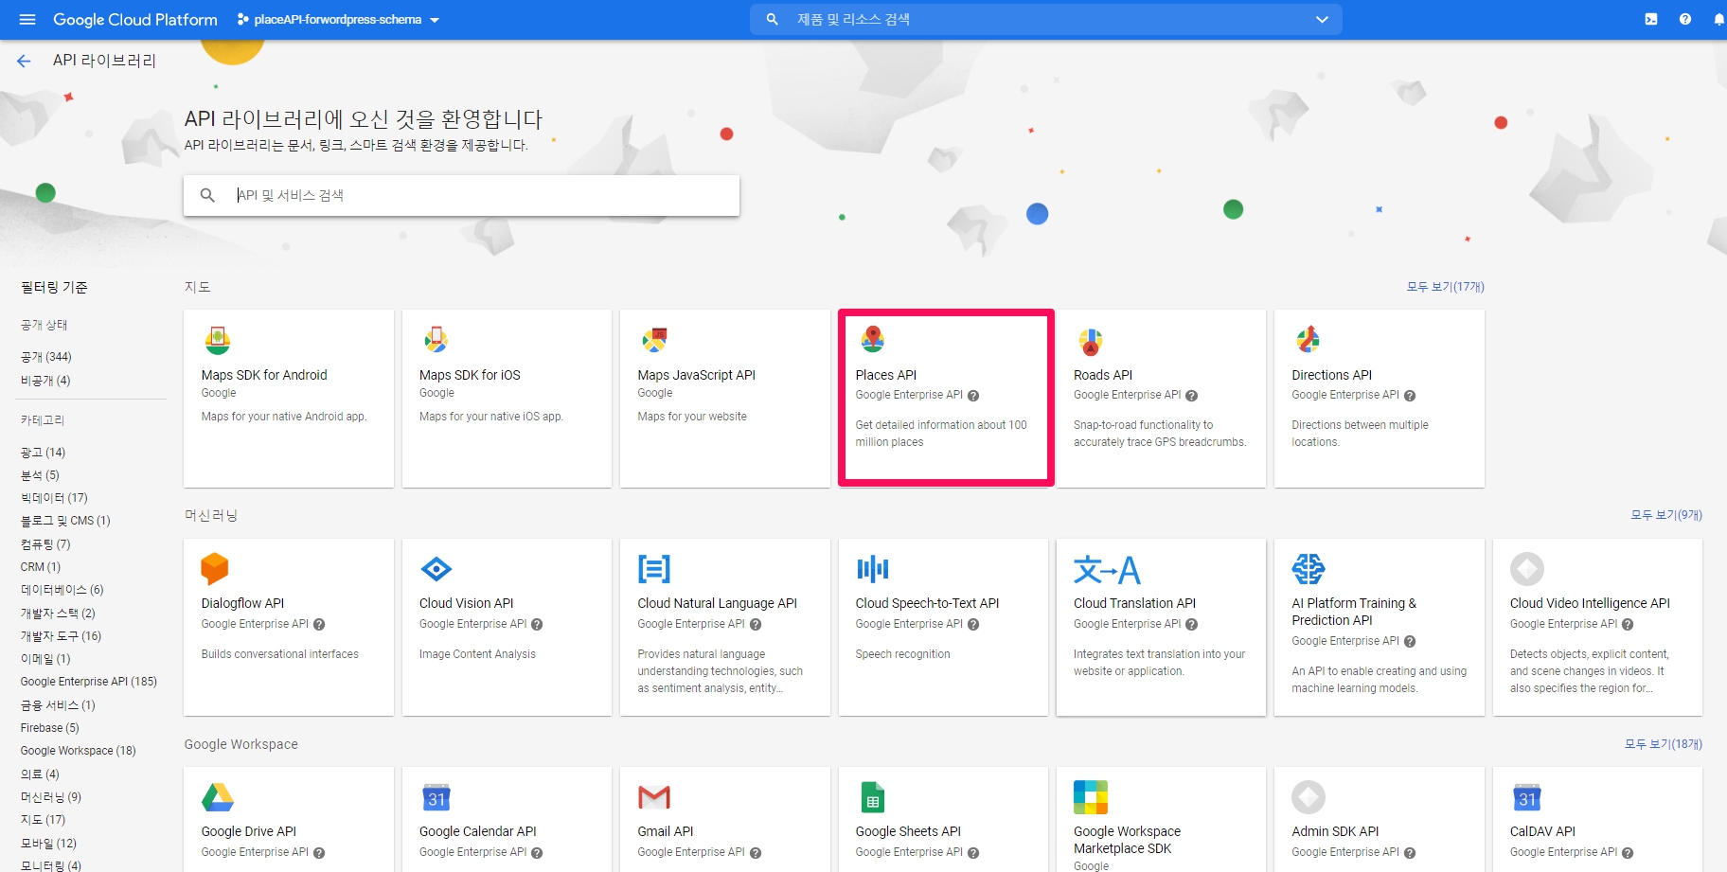Click the API and services search box
The height and width of the screenshot is (872, 1727).
click(x=461, y=195)
